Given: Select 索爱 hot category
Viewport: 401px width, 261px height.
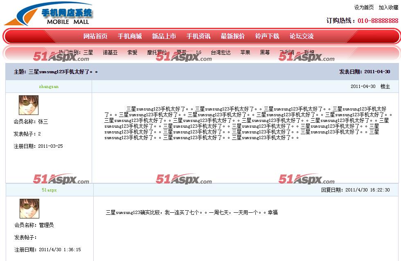Looking at the screenshot, I should (x=133, y=52).
